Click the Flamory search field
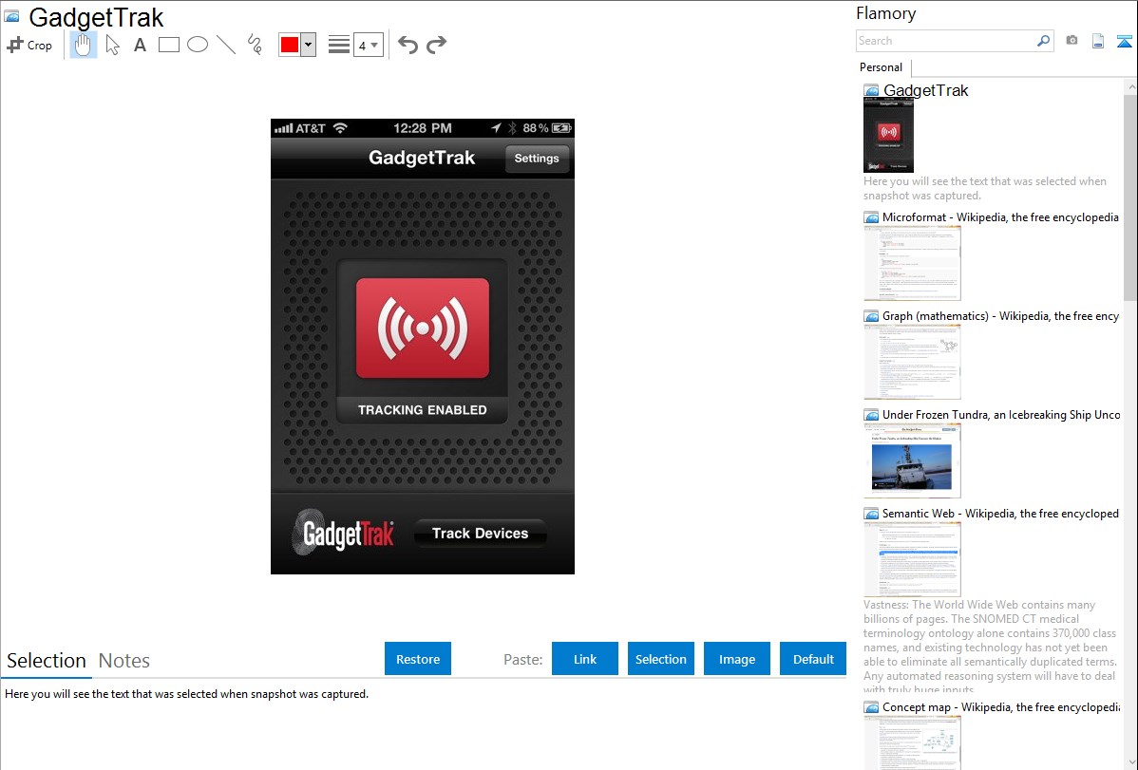 [x=946, y=41]
